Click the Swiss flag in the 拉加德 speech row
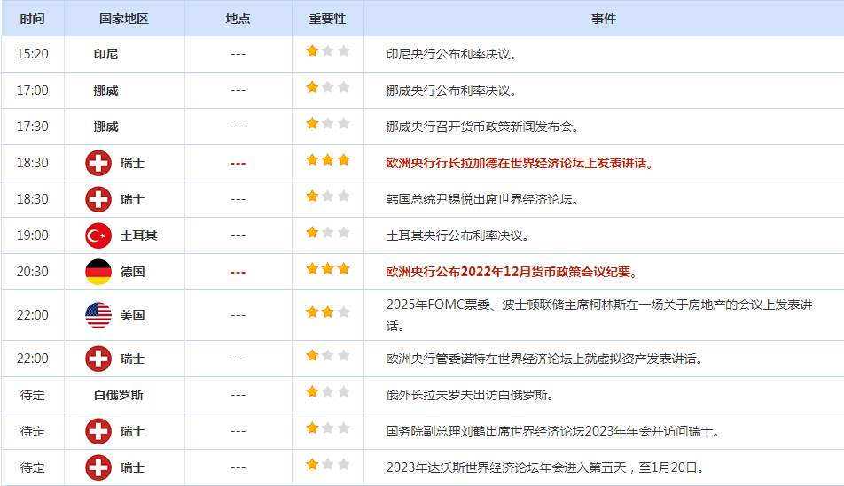Viewport: 844px width, 486px height. click(x=98, y=163)
